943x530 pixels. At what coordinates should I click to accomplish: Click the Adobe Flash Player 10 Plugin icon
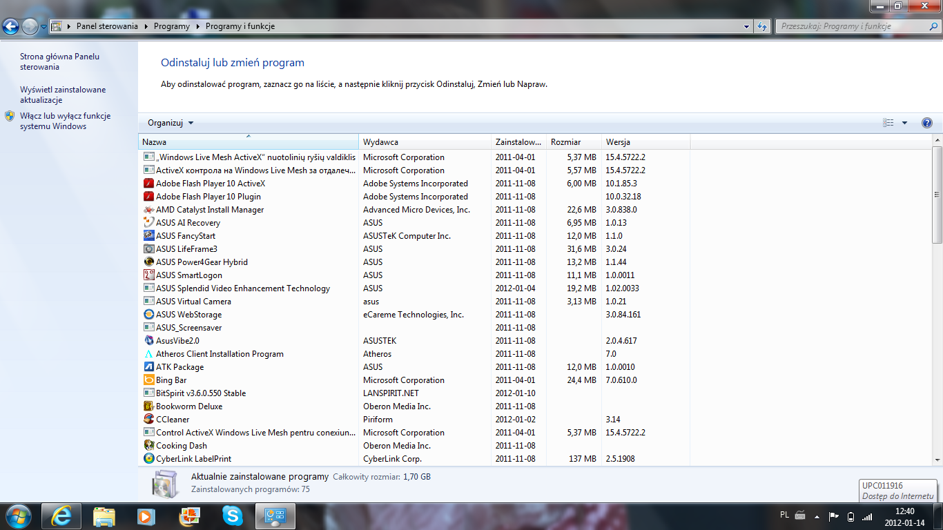[x=148, y=197]
